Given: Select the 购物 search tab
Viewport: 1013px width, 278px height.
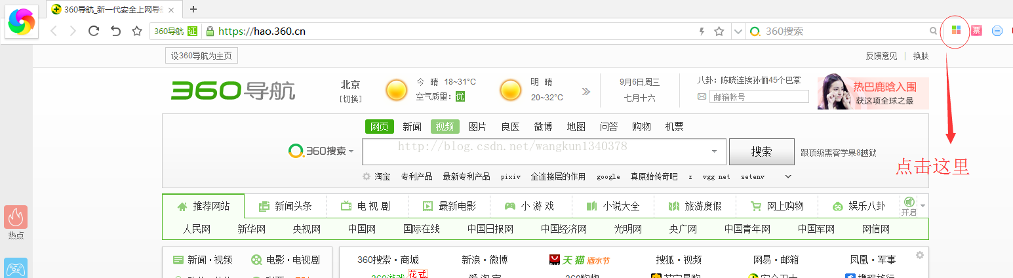Looking at the screenshot, I should click(641, 127).
